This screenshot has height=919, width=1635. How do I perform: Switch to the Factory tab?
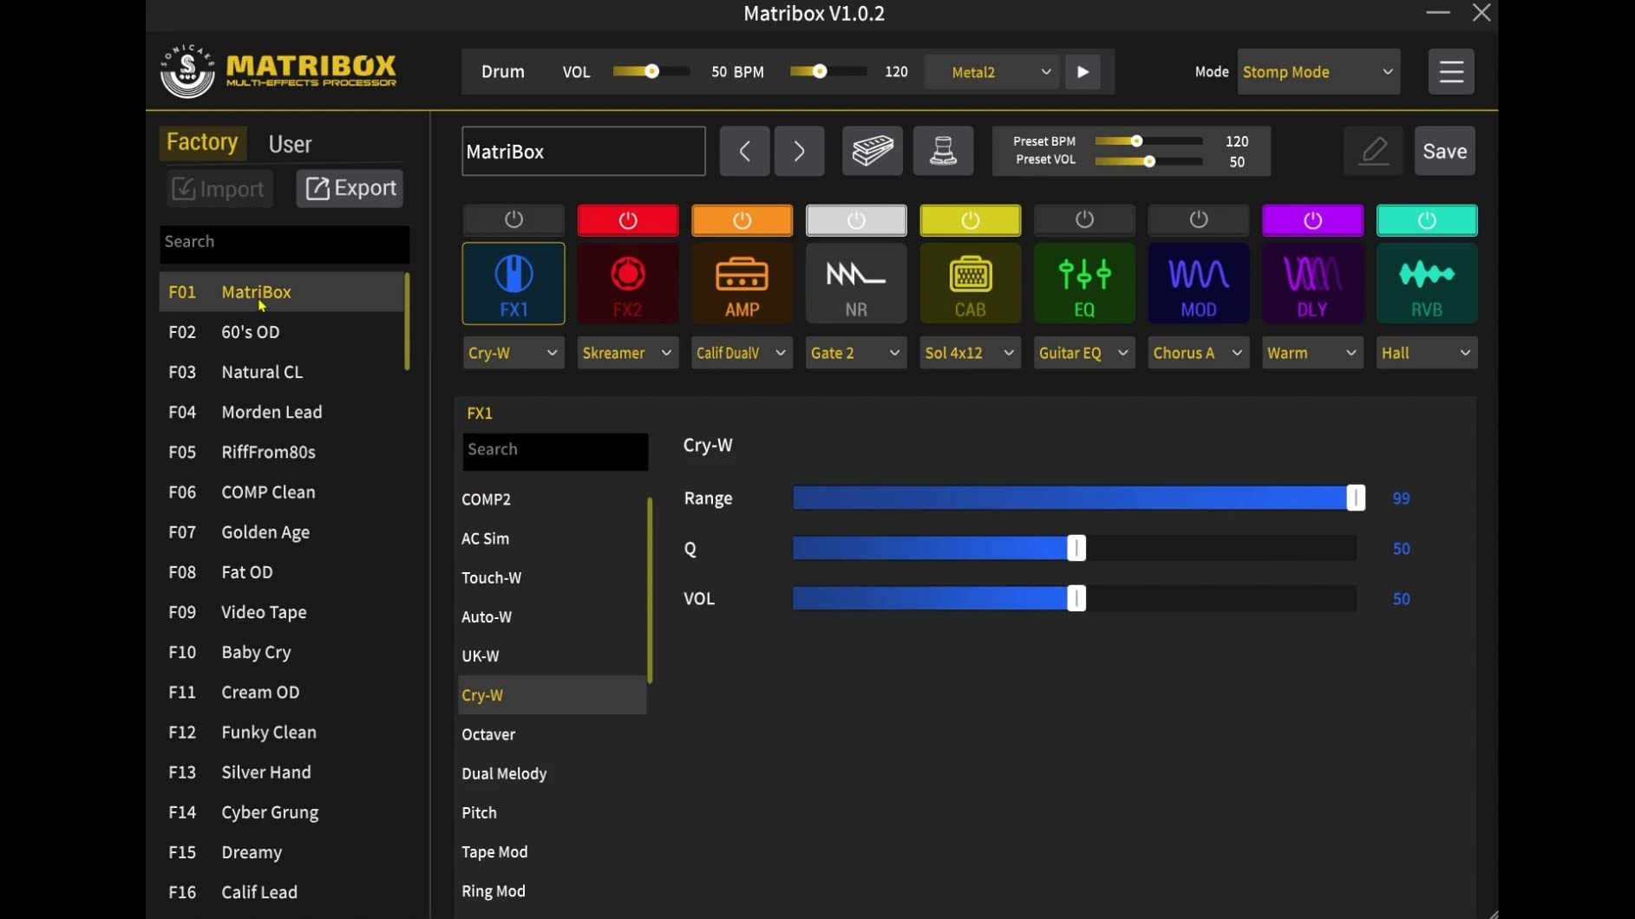(202, 142)
